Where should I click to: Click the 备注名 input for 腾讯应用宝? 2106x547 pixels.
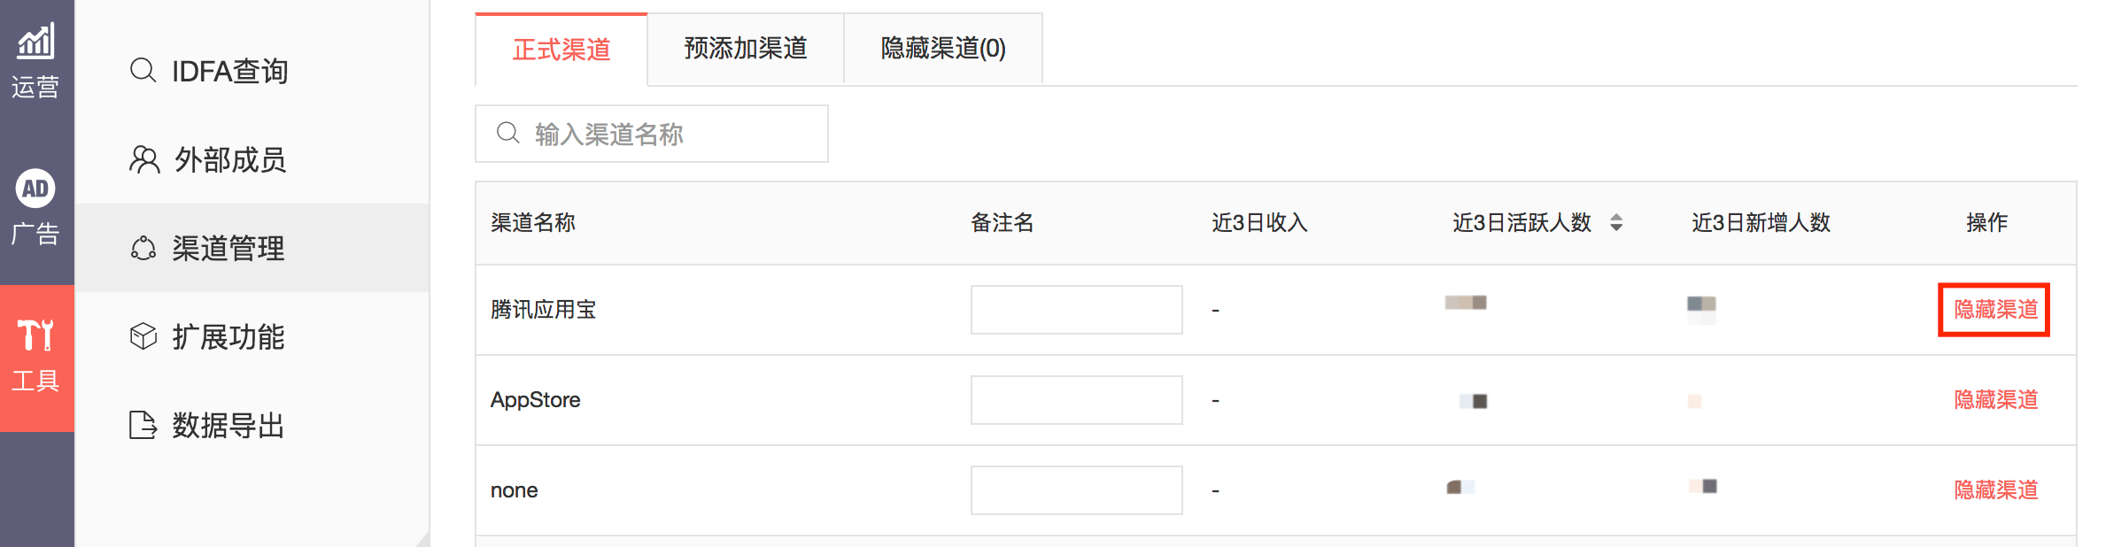point(1076,310)
